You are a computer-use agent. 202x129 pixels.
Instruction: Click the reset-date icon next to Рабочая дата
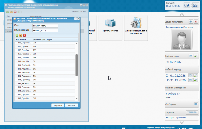tap(196, 56)
